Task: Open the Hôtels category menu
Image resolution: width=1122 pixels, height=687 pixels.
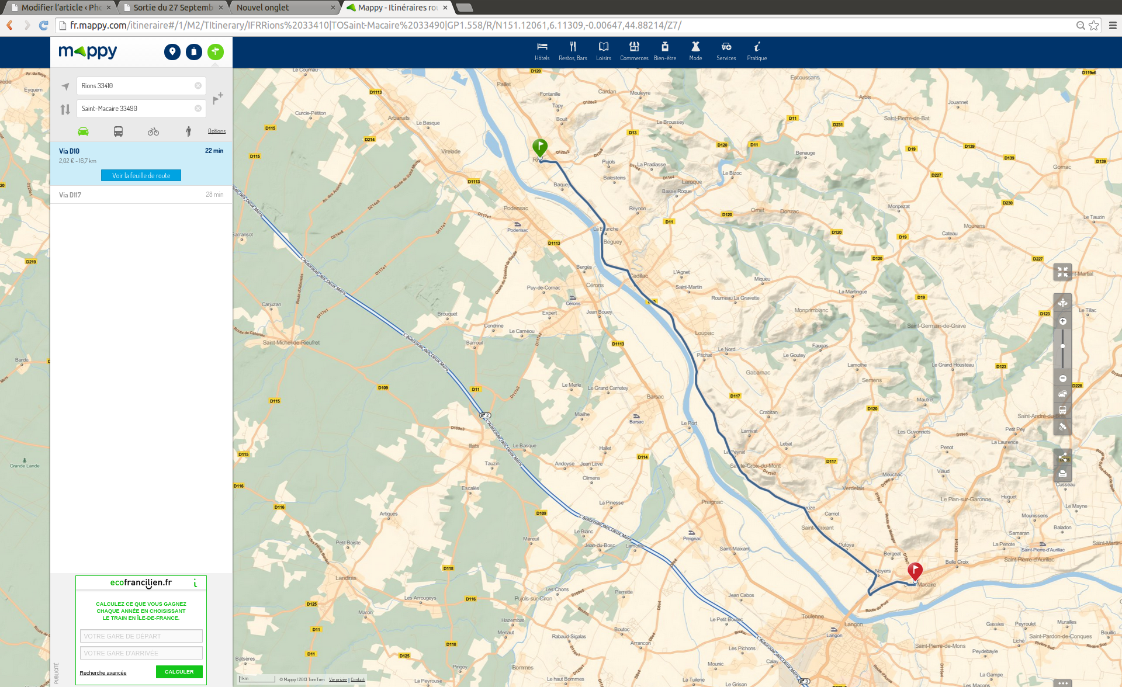Action: (x=542, y=51)
